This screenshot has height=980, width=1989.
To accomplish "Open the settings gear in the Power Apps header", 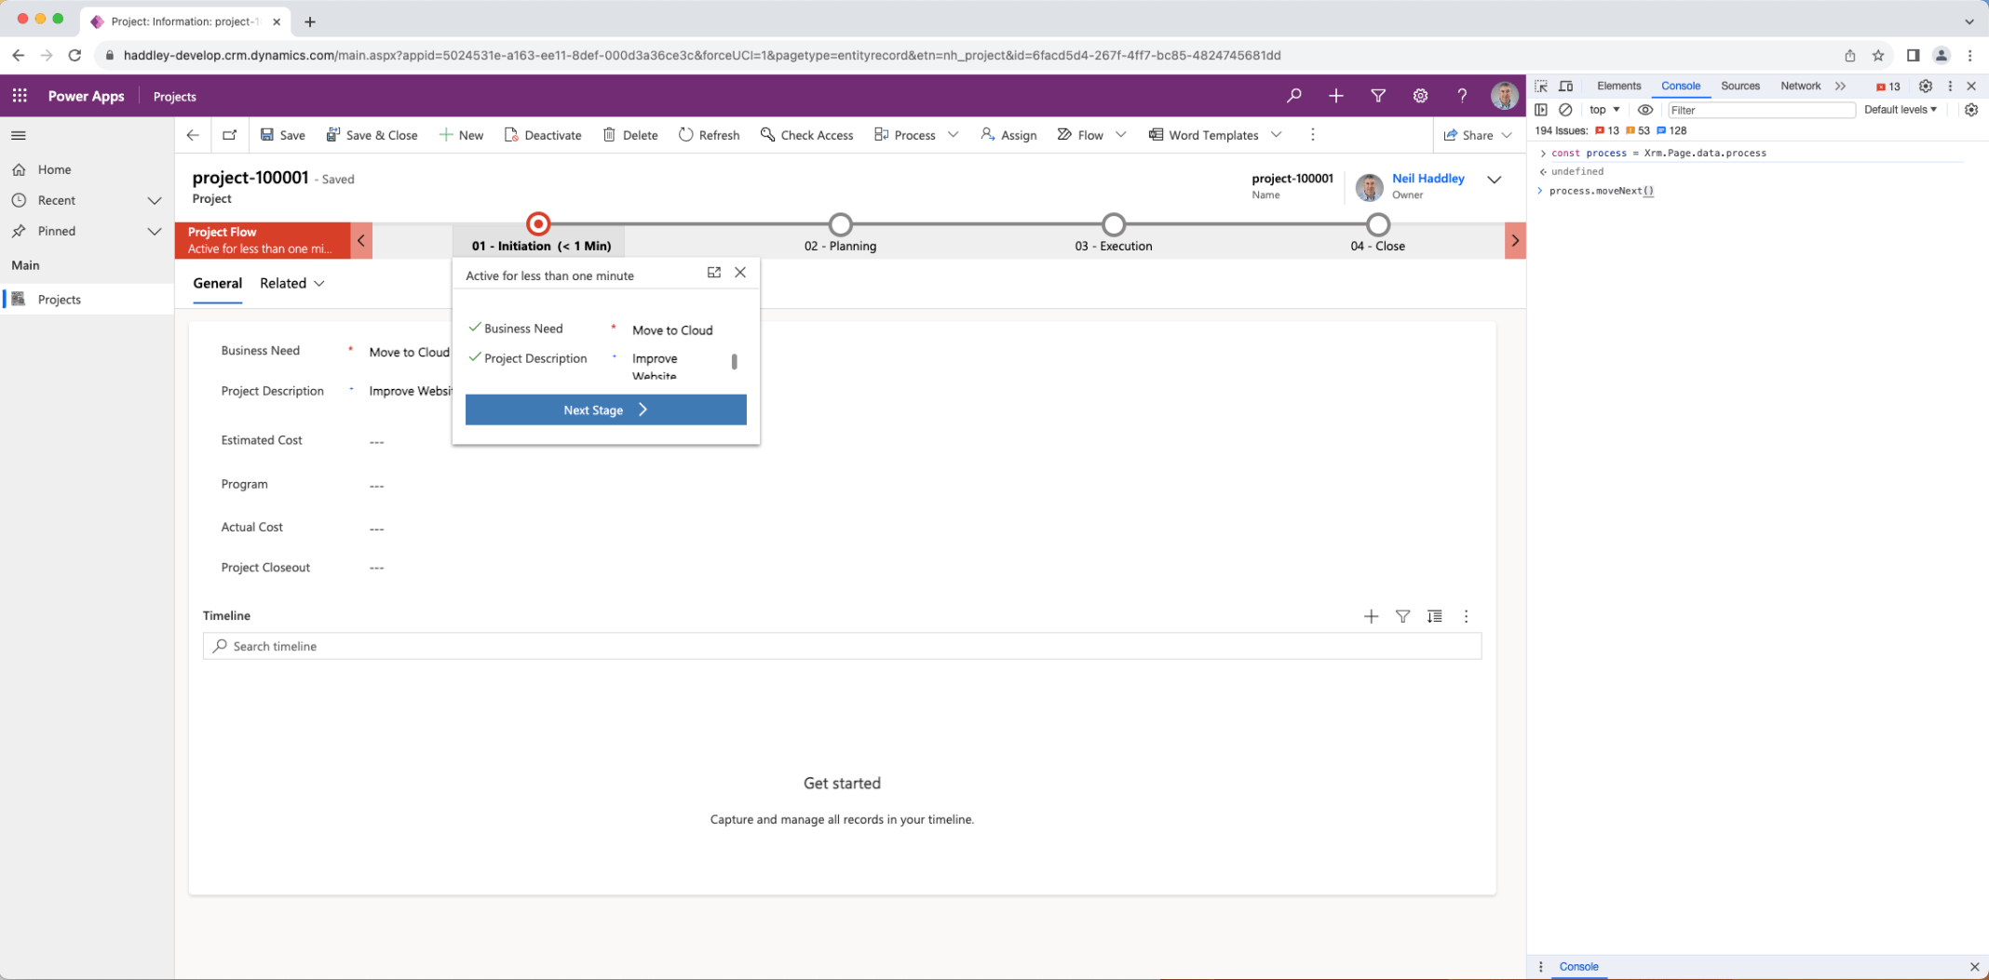I will coord(1420,96).
